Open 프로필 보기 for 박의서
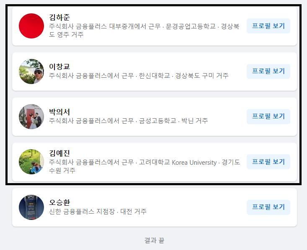This screenshot has height=250, width=307. (268, 117)
